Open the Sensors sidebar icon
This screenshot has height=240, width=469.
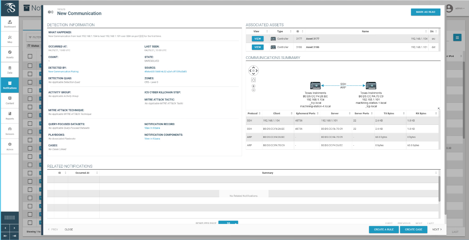[10, 131]
